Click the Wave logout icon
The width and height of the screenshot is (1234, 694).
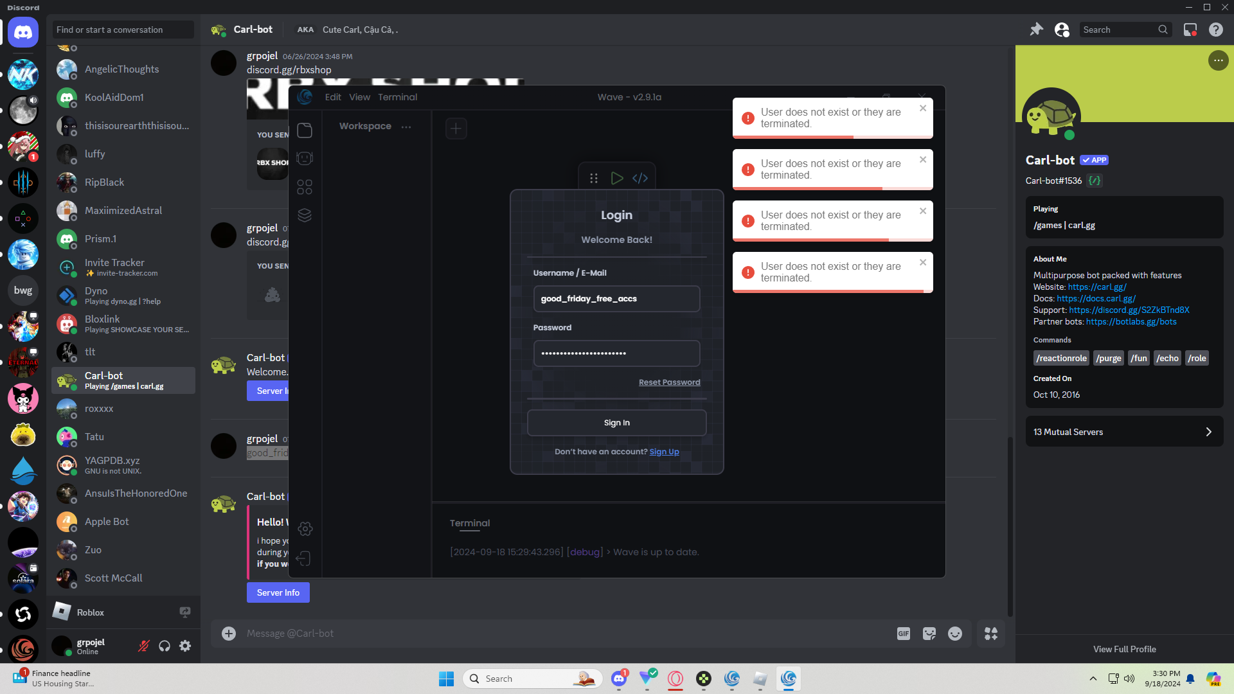tap(304, 558)
